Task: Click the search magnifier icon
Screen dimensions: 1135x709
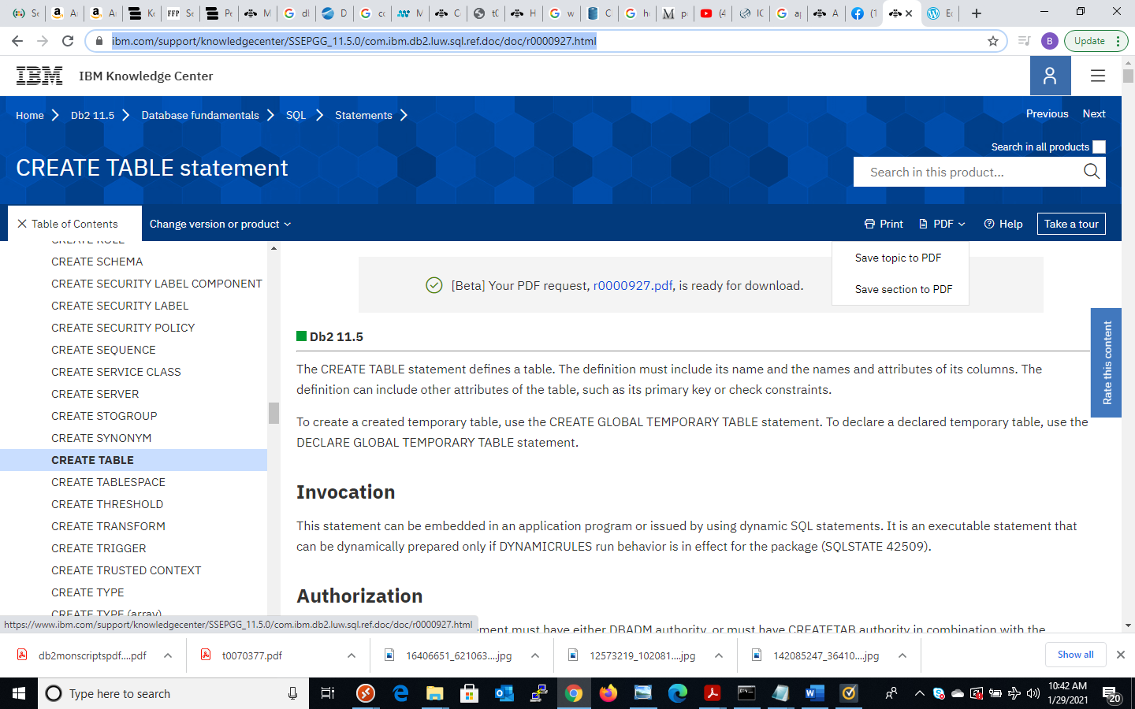Action: [x=1091, y=172]
